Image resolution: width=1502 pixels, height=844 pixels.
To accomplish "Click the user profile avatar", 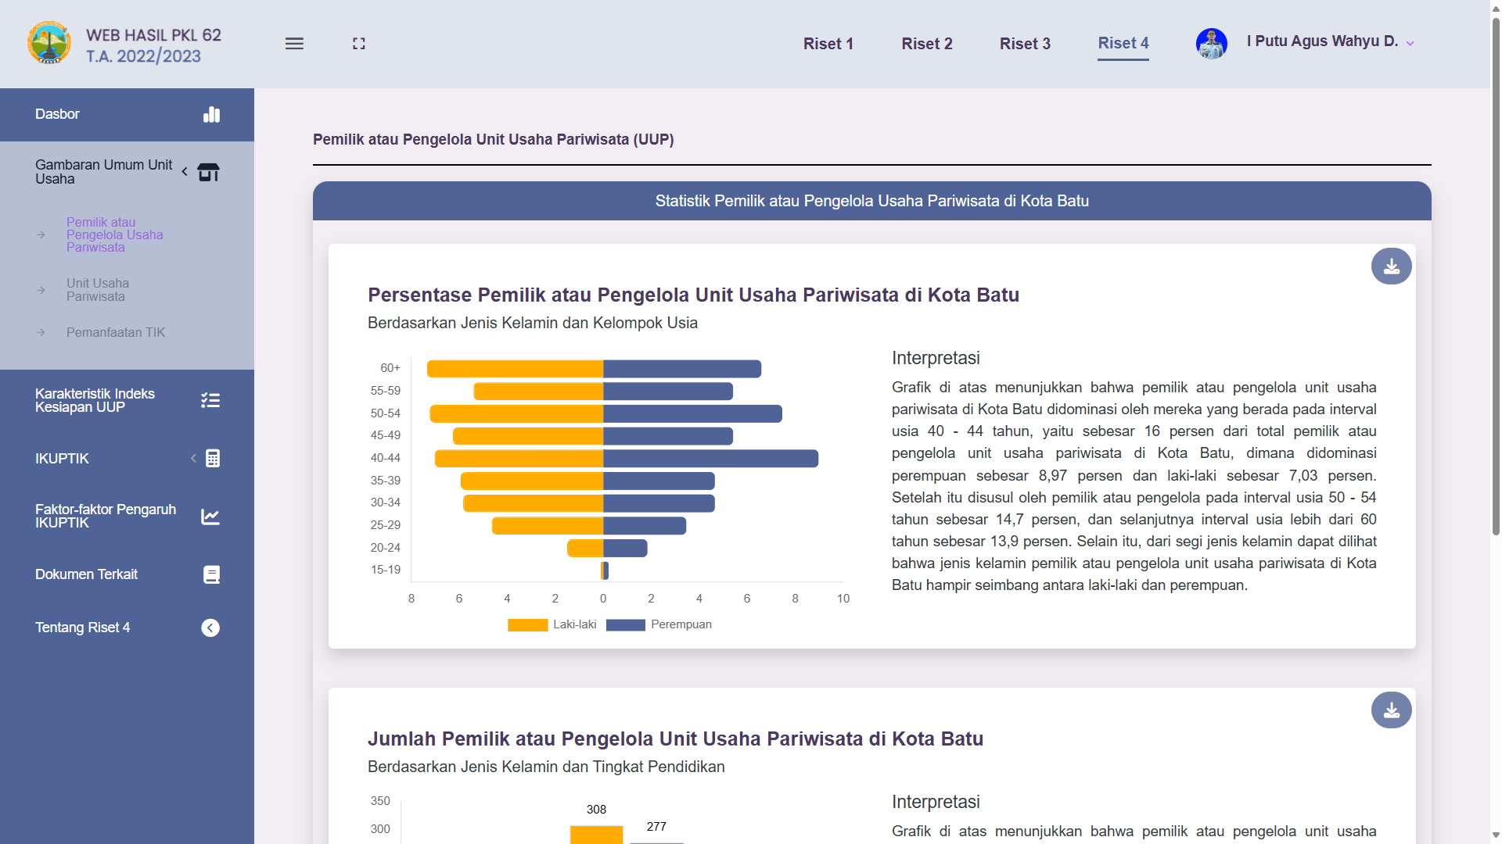I will coord(1211,44).
